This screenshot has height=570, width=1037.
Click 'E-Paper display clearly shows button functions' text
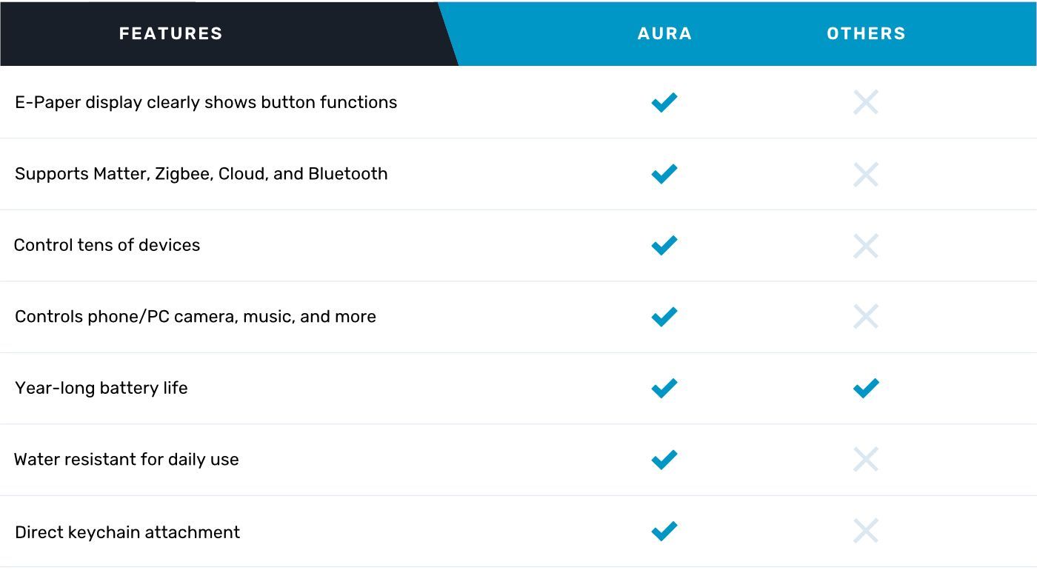coord(206,102)
